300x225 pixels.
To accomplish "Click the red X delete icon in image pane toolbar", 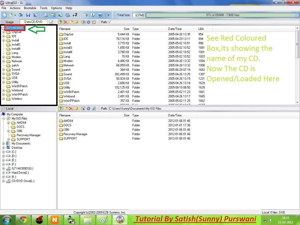I will (x=66, y=22).
